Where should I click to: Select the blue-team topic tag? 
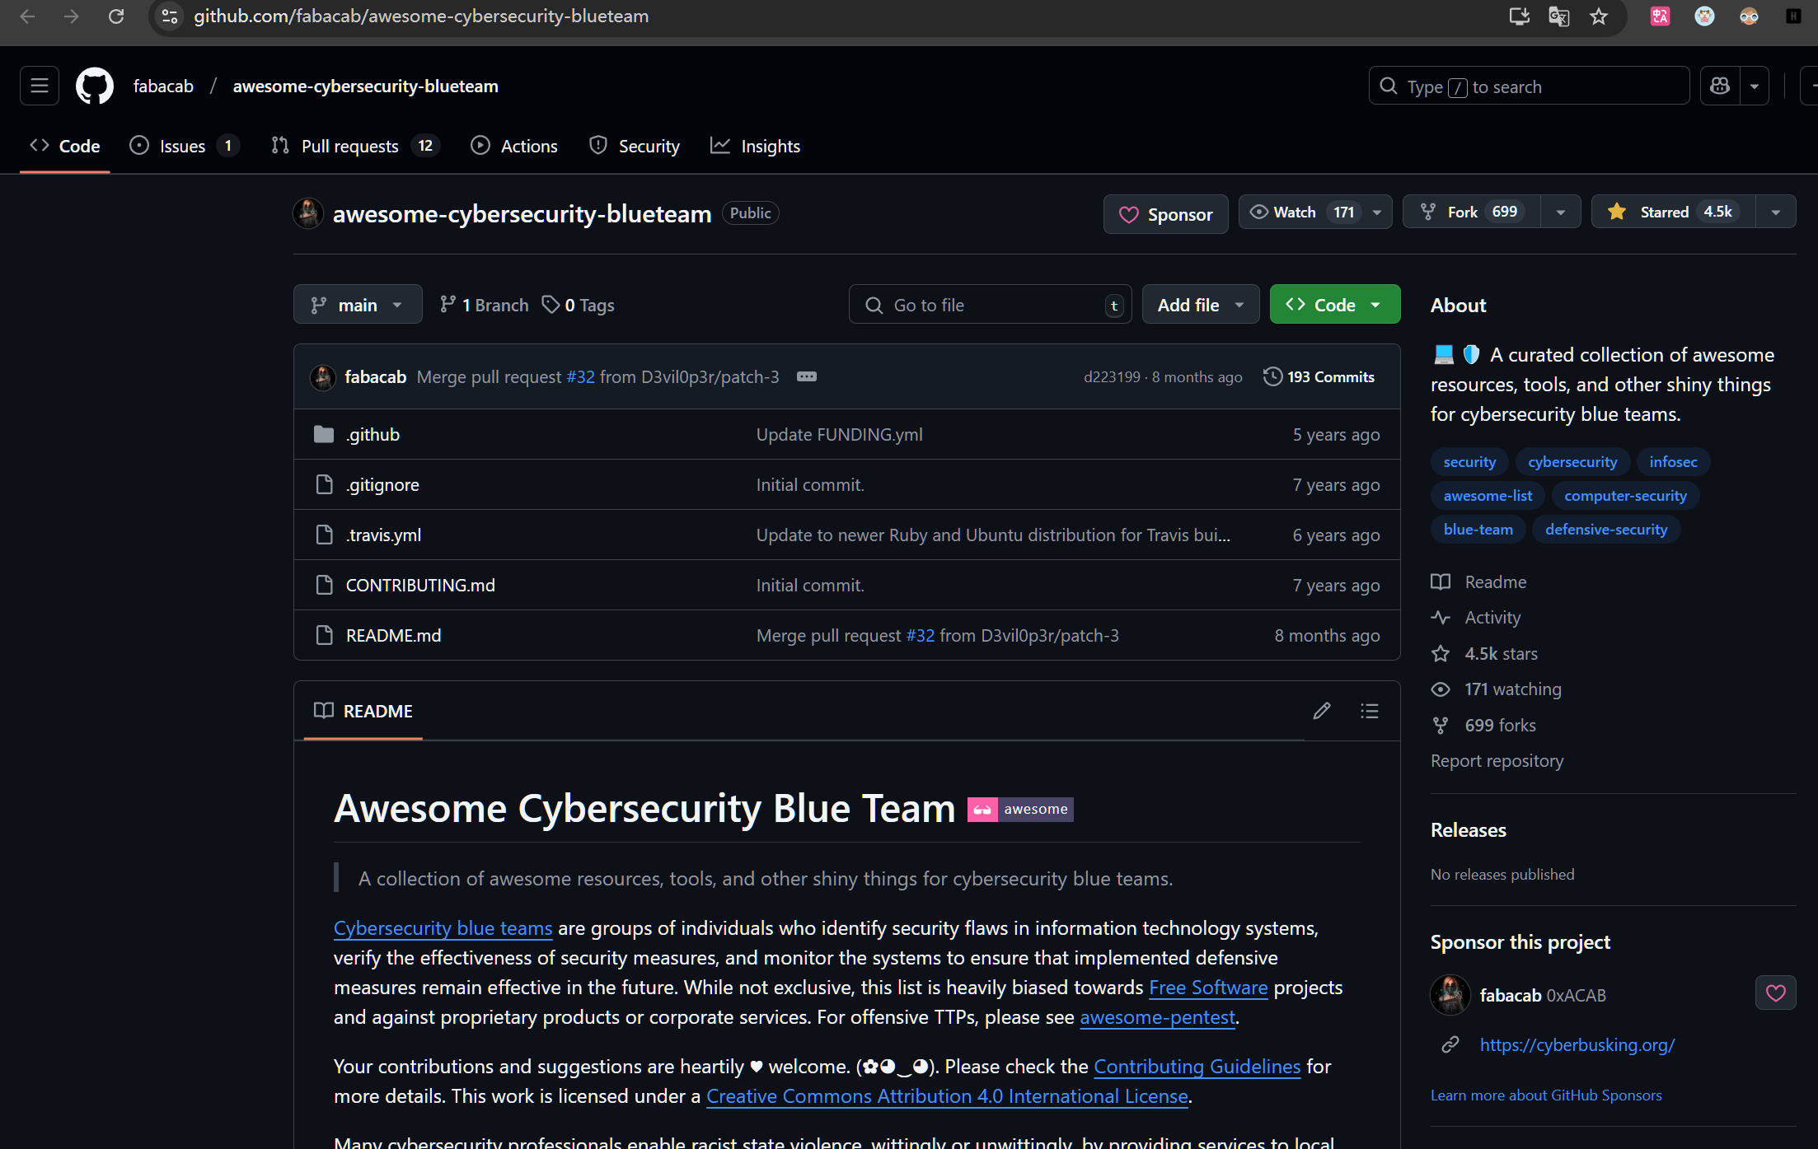[x=1478, y=530]
